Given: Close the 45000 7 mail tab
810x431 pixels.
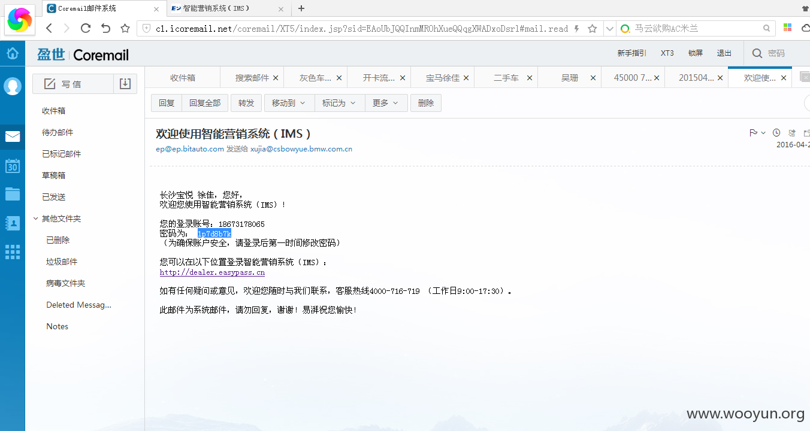Looking at the screenshot, I should [657, 78].
